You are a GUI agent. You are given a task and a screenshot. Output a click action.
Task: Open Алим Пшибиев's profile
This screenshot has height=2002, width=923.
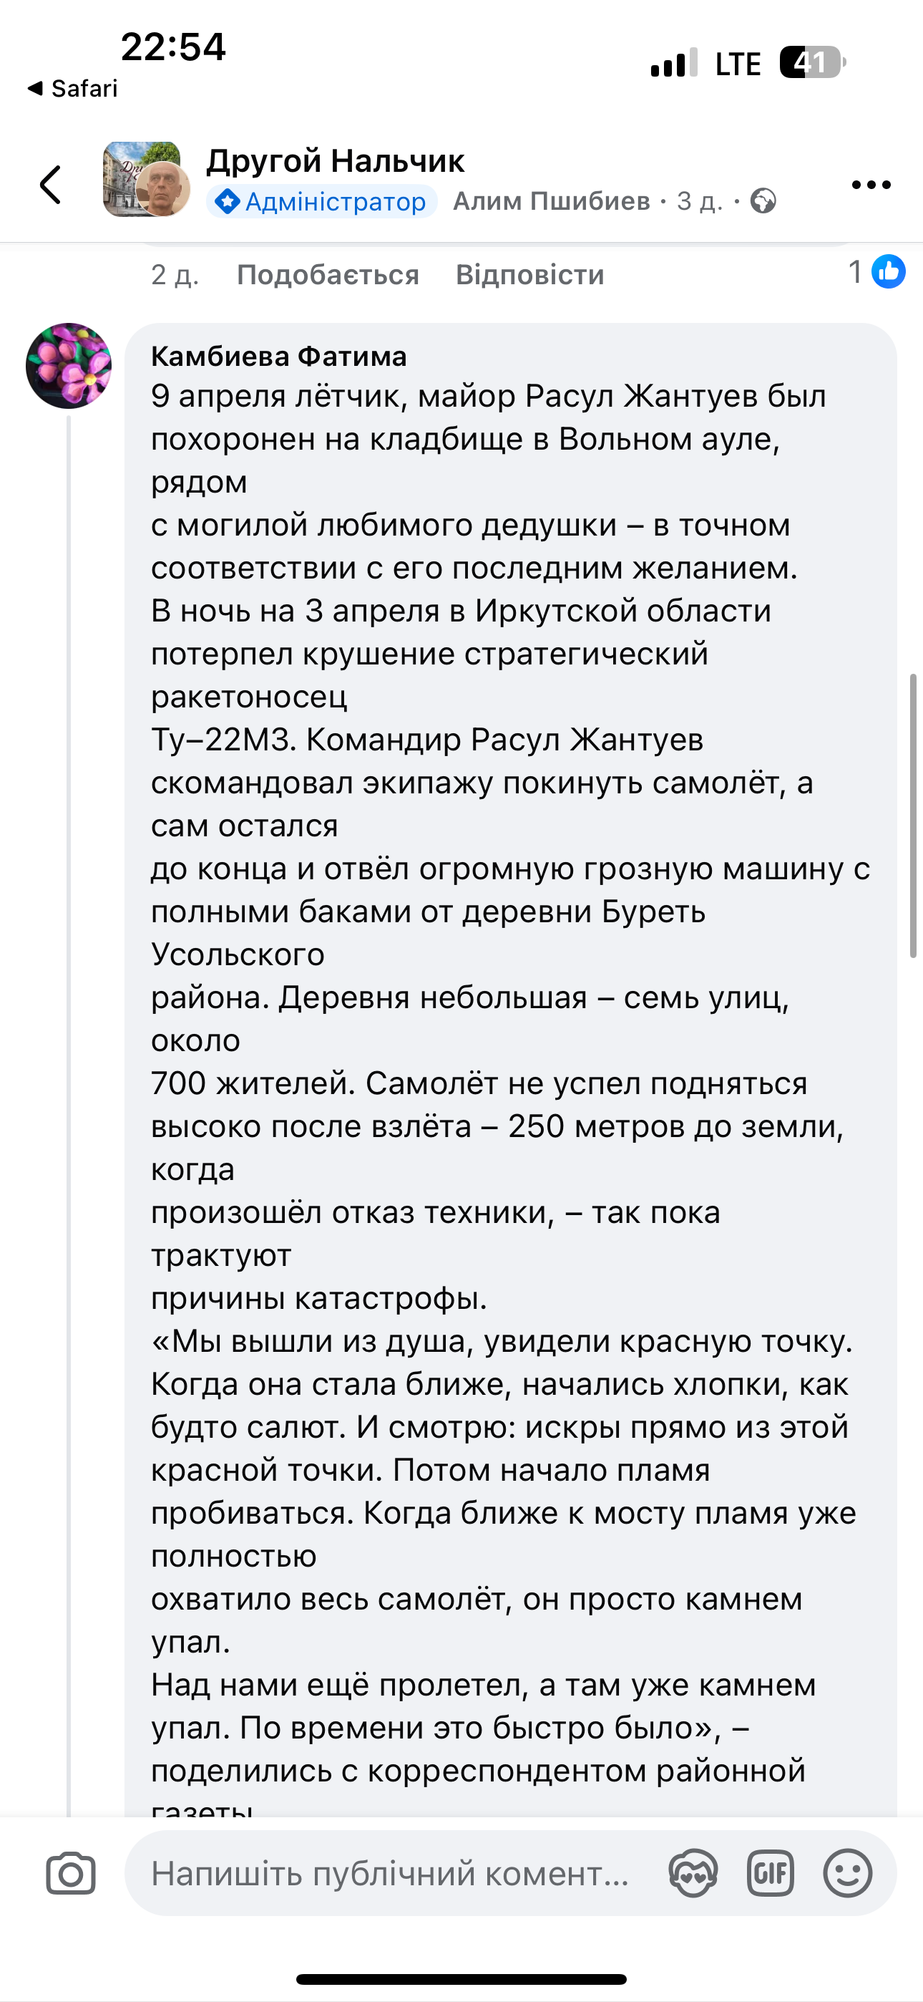552,201
